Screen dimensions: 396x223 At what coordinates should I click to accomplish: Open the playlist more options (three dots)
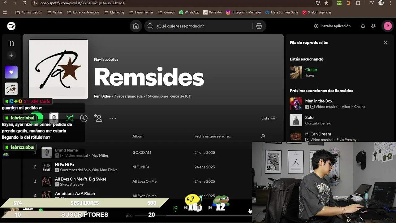tap(113, 118)
